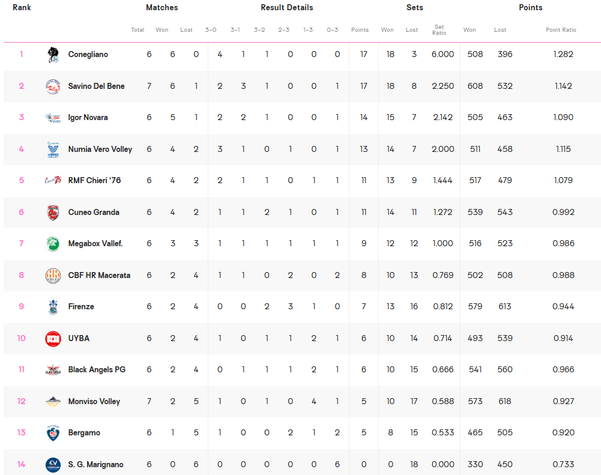Click the Savino Del Bene logo

(53, 86)
